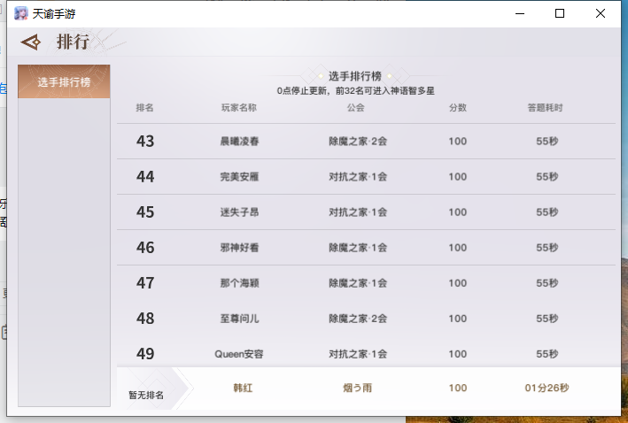
Task: Close the 天谕手游 window
Action: click(x=601, y=13)
